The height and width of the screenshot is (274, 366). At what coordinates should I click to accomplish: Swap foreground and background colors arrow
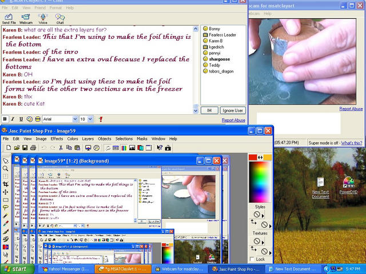point(260,158)
